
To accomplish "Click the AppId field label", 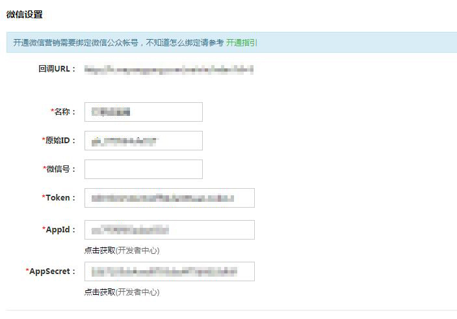I will (60, 230).
